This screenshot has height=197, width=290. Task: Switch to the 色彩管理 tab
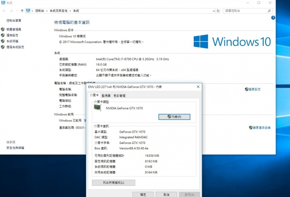pyautogui.click(x=119, y=96)
